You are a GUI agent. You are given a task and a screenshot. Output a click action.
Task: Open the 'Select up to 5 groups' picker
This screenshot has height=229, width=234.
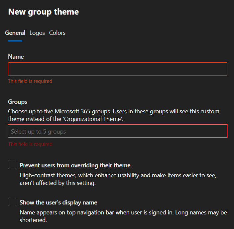[117, 131]
